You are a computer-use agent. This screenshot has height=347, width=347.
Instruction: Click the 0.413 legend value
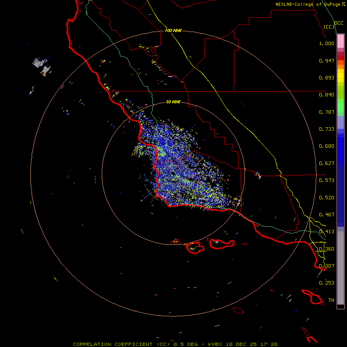tap(327, 232)
